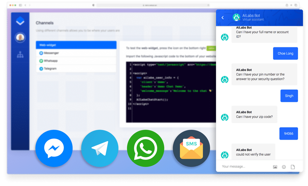Select the Messenger channel row
Screen dimensions: 308x186
coord(76,53)
